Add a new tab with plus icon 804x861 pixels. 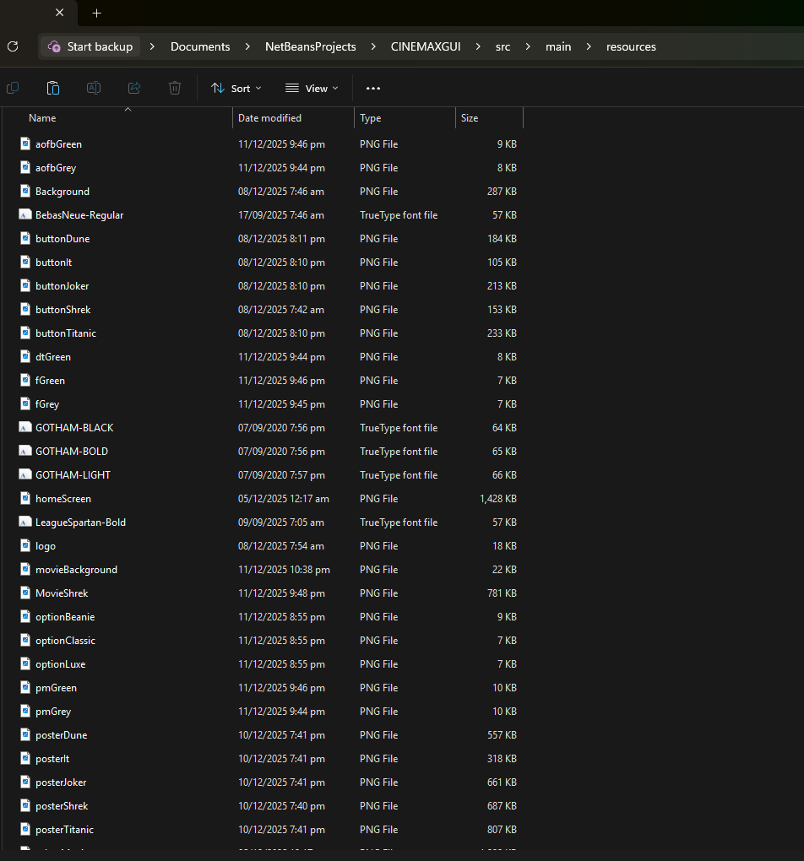[97, 14]
